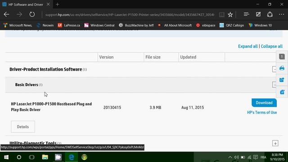Click the edit feedback icon in side panel
Viewport: 288px width, 162px height.
click(x=282, y=92)
